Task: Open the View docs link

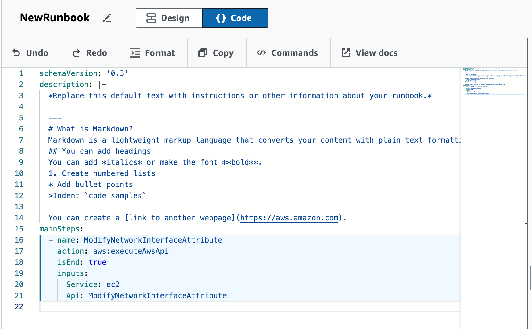Action: click(x=376, y=53)
